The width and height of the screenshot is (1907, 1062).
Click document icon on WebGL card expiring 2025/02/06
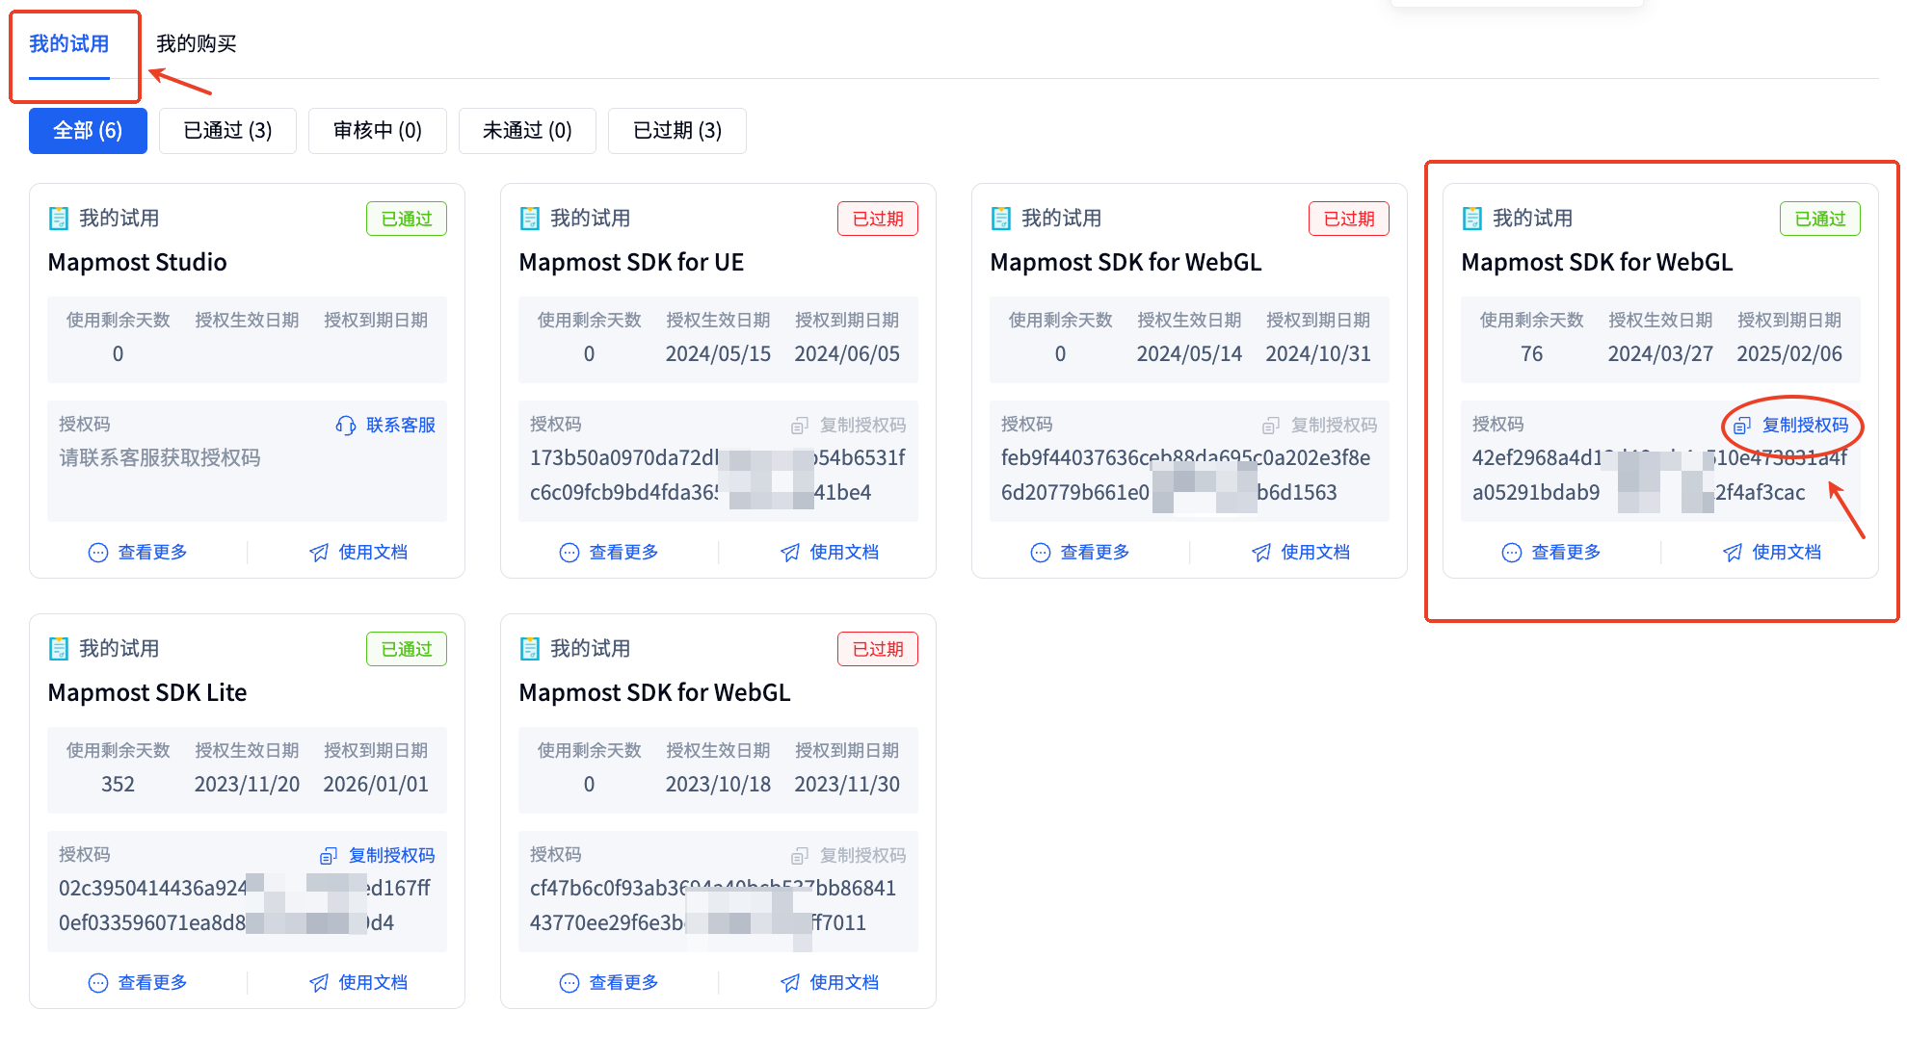1472,219
